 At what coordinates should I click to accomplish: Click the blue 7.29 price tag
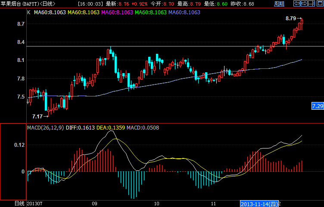318,106
